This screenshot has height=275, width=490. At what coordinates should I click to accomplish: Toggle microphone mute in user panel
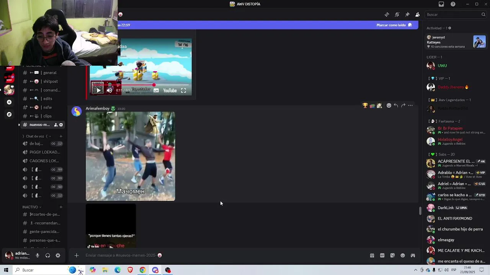pos(38,256)
